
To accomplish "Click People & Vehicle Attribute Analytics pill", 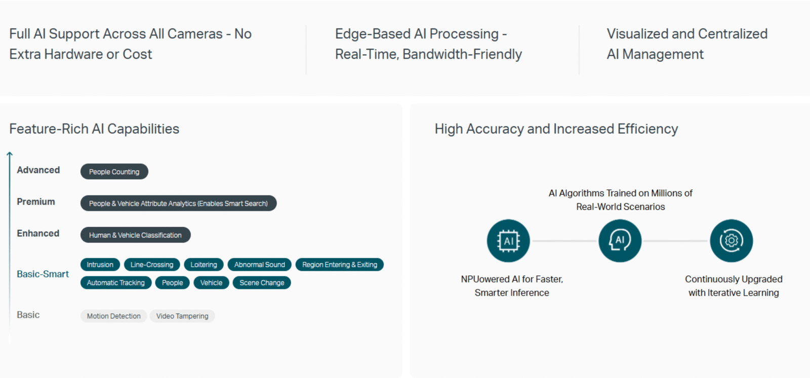I will coord(178,203).
